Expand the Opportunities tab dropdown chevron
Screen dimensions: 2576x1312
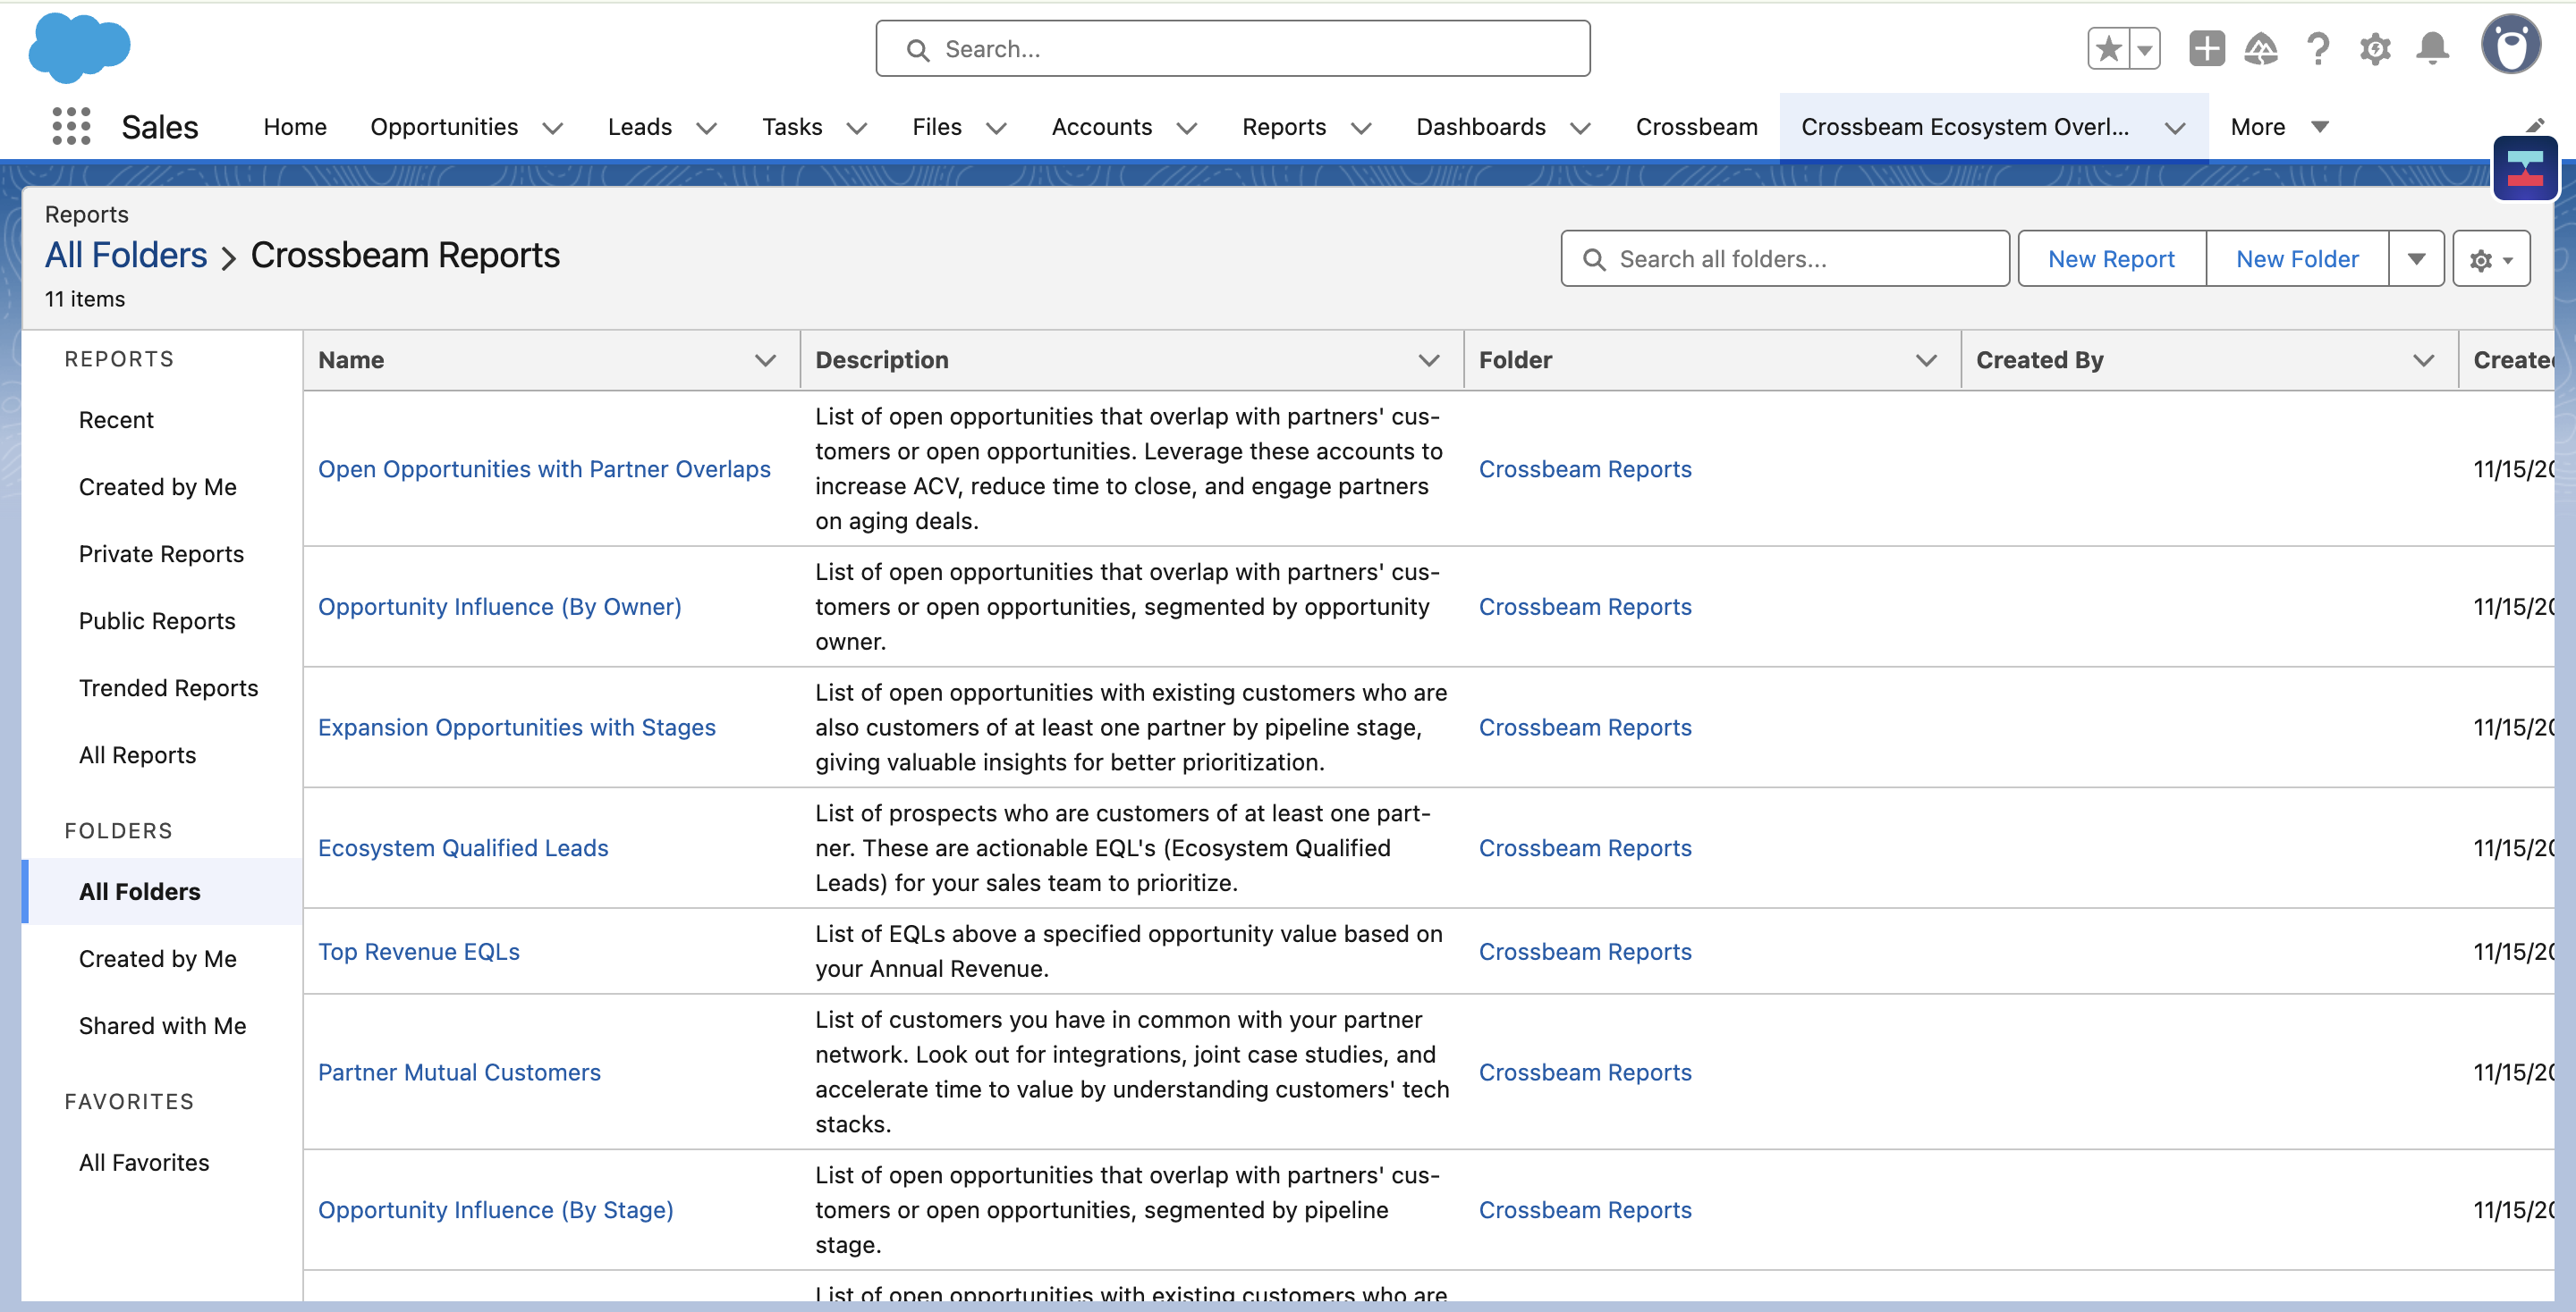click(552, 128)
